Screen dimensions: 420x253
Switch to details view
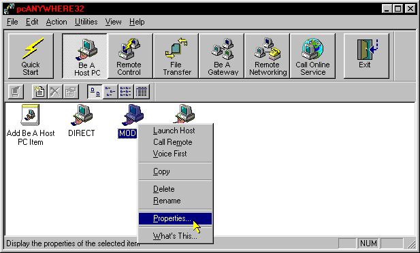pos(142,92)
